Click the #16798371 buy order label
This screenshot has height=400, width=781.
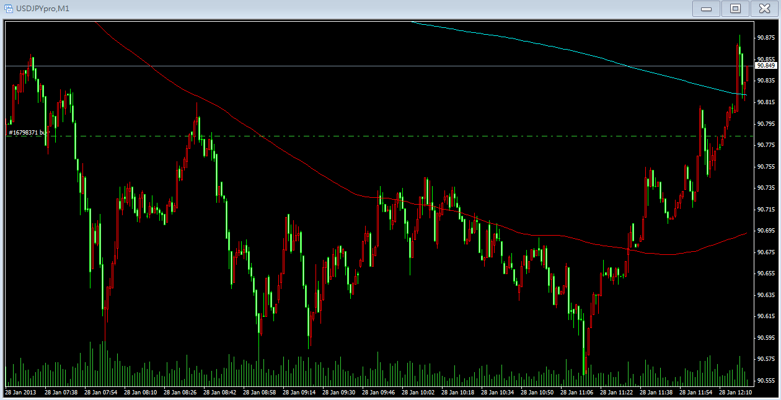coord(29,133)
